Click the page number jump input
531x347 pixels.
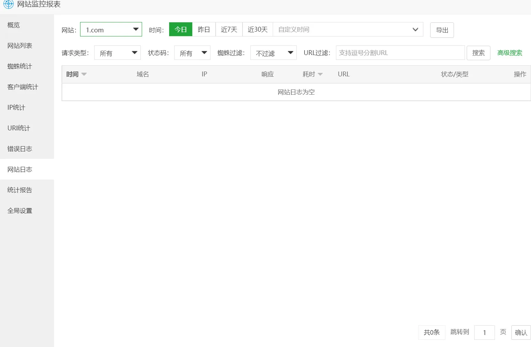coord(485,333)
